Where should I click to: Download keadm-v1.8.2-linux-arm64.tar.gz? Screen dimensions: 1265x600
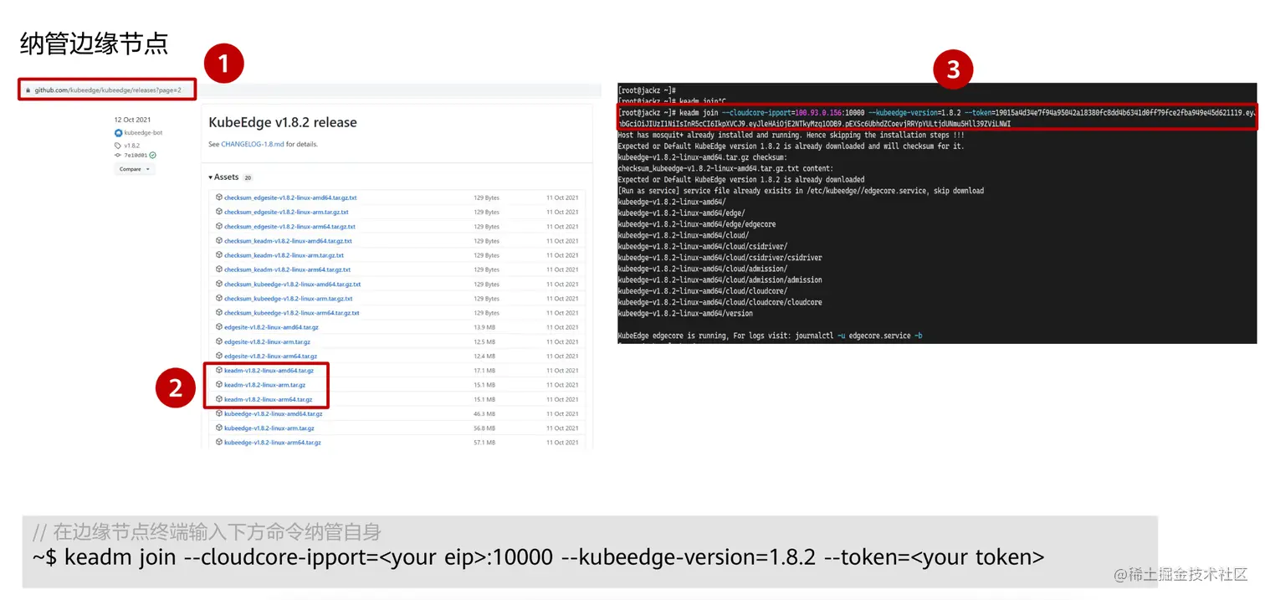268,399
